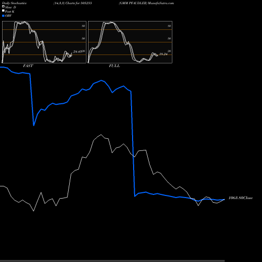This screenshot has height=262, width=262.
Task: Click the 80 level label in FULL chart
Action: click(169, 26)
